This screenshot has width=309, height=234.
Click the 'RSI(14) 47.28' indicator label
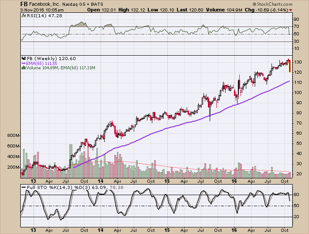pos(44,16)
